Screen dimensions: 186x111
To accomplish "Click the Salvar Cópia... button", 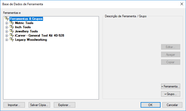I will 39,105.
